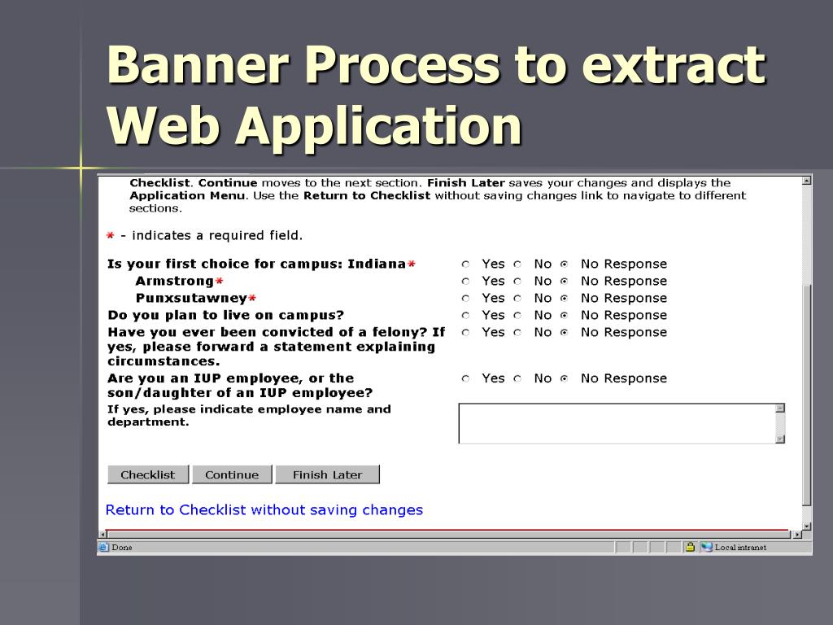
Task: Click the text area scroll up arrow
Action: click(x=780, y=409)
